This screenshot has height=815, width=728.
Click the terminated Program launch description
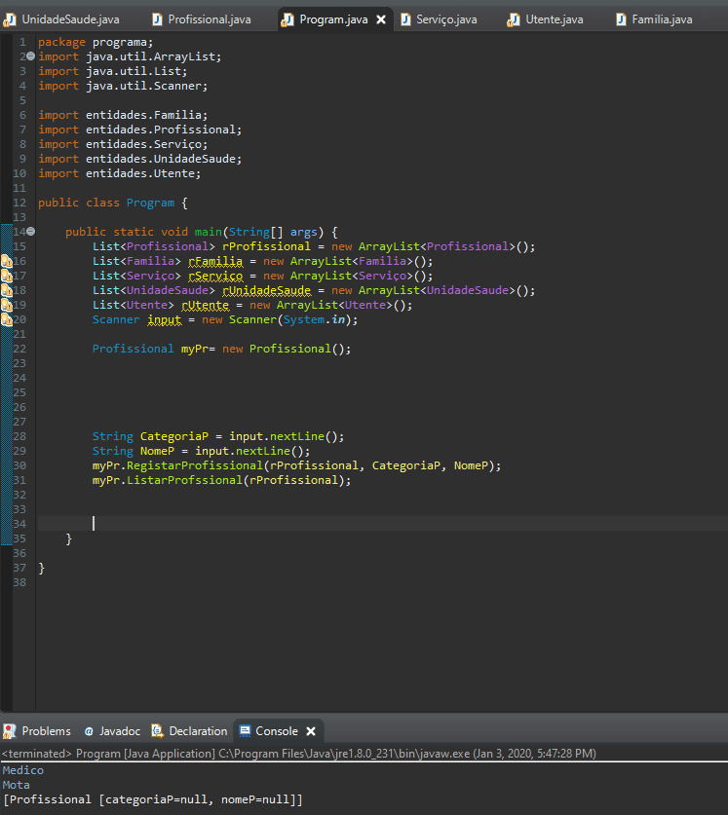tap(299, 753)
